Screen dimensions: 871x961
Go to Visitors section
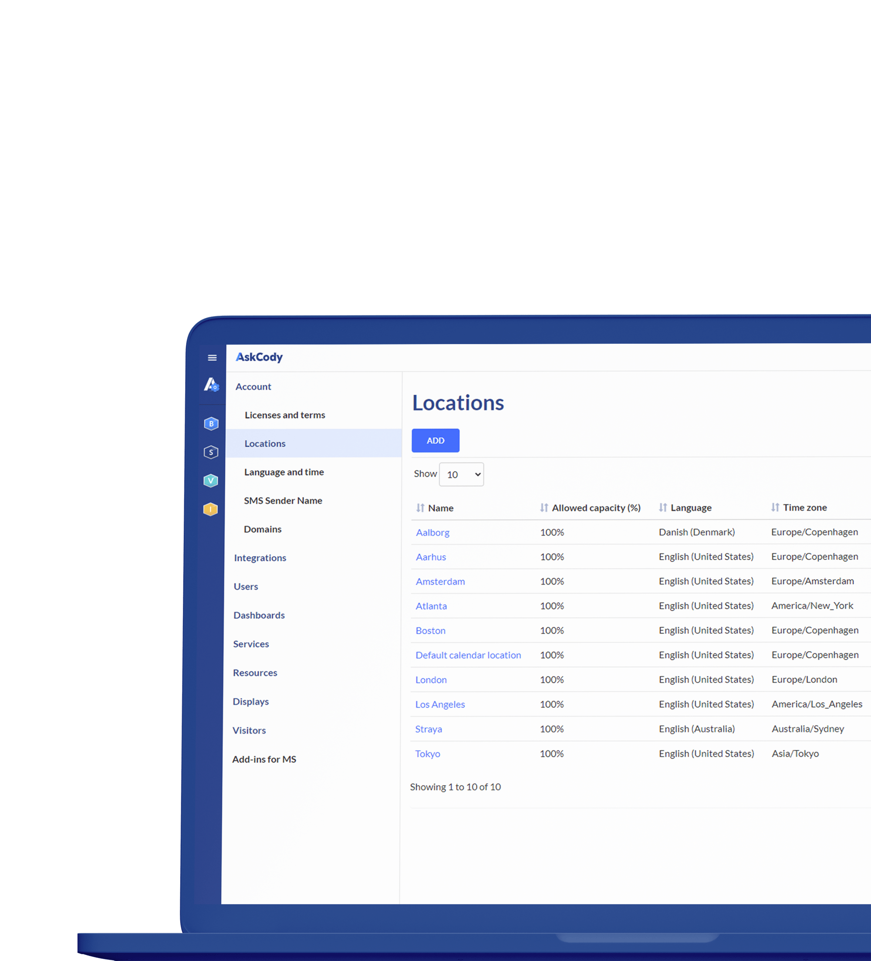tap(249, 730)
